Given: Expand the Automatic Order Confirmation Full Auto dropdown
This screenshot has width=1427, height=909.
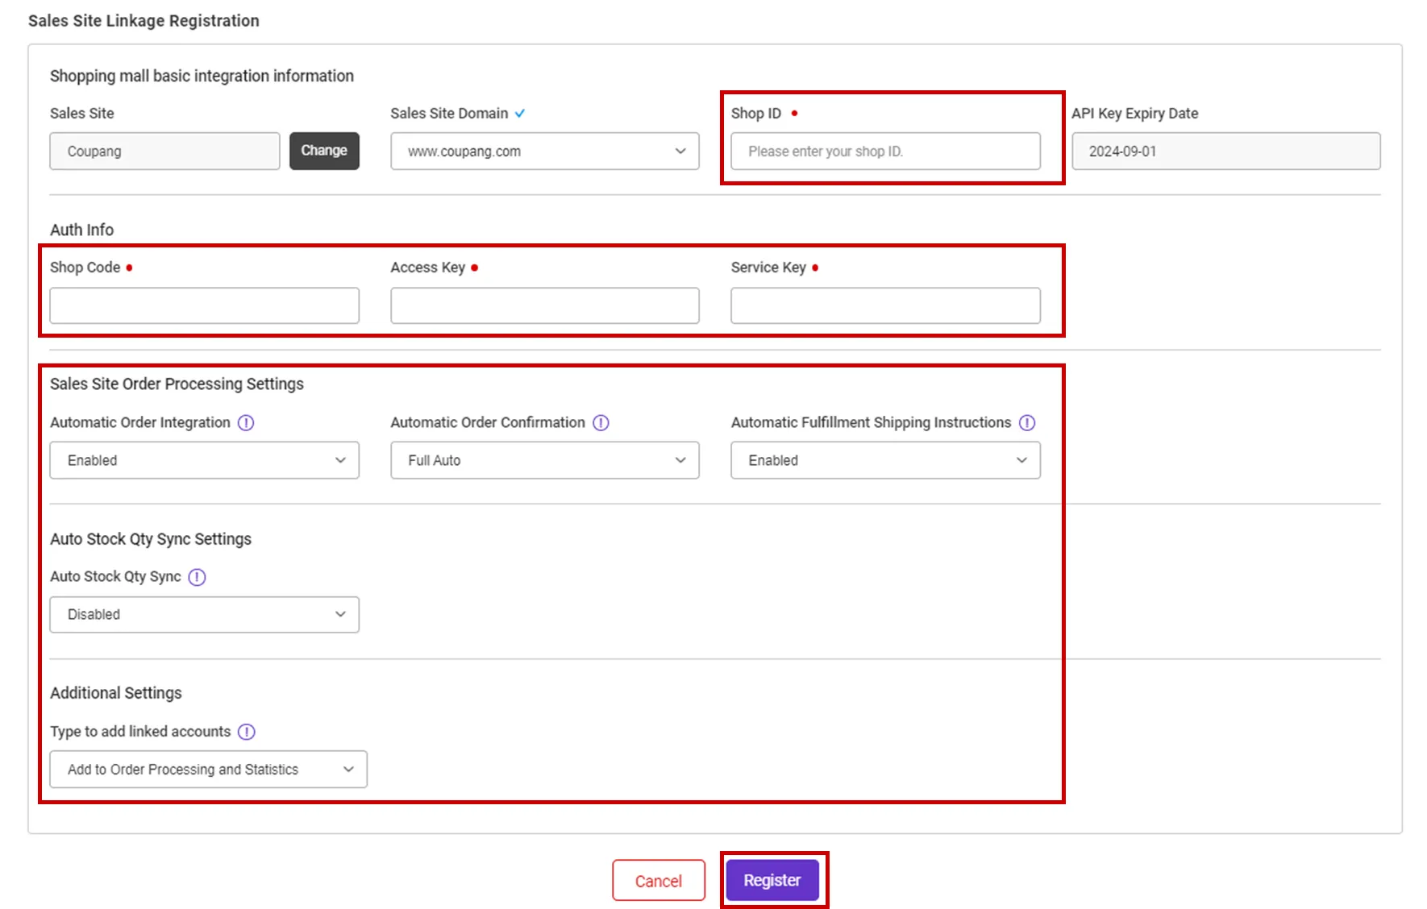Looking at the screenshot, I should click(545, 460).
